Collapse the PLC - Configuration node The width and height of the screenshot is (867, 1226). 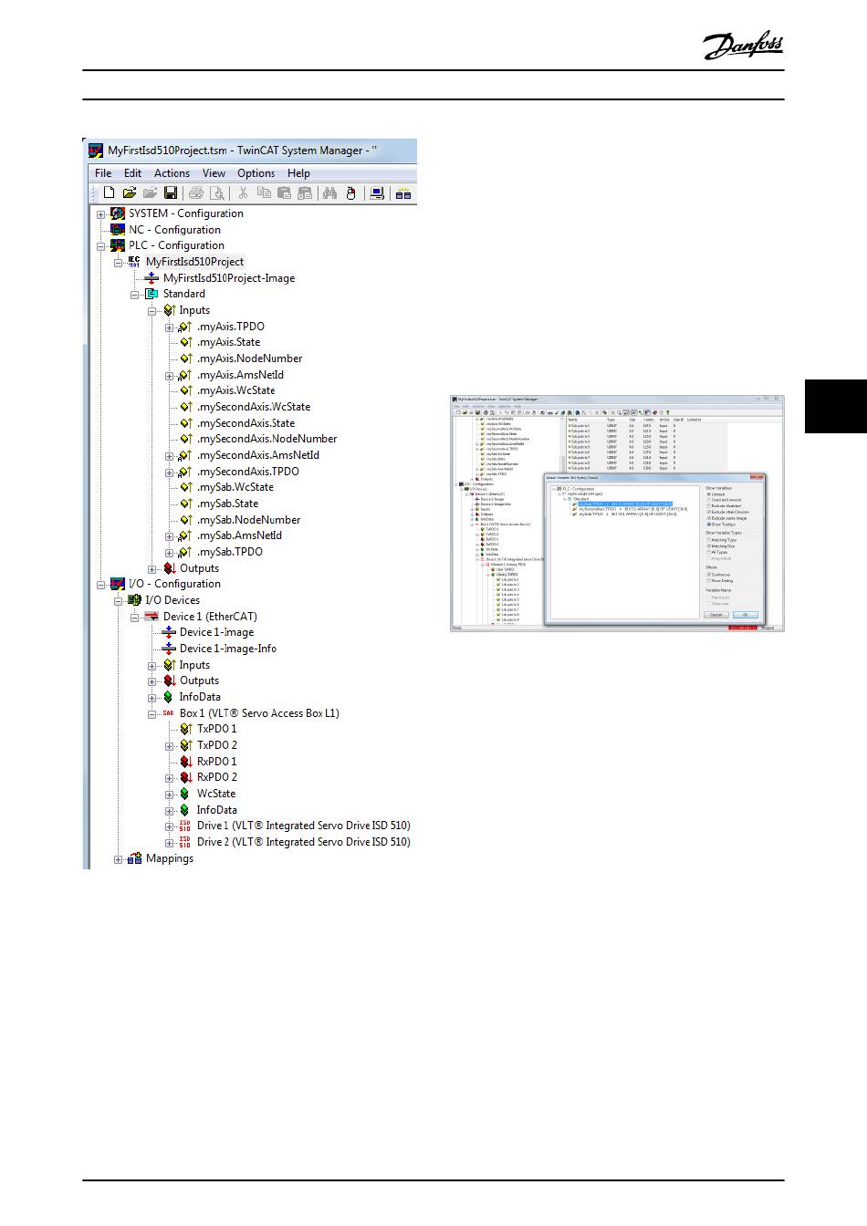100,246
